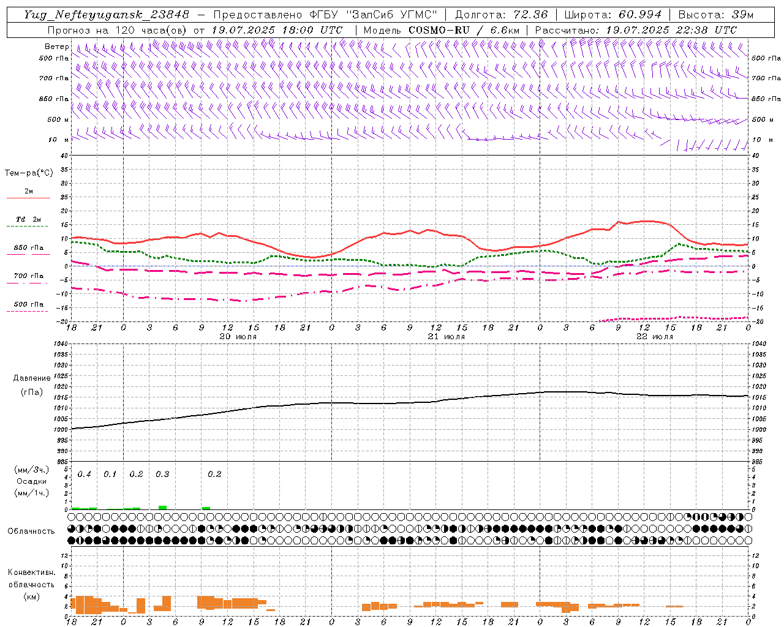Click the Тем-ра(°C) axis title
This screenshot has width=784, height=627.
pyautogui.click(x=29, y=173)
